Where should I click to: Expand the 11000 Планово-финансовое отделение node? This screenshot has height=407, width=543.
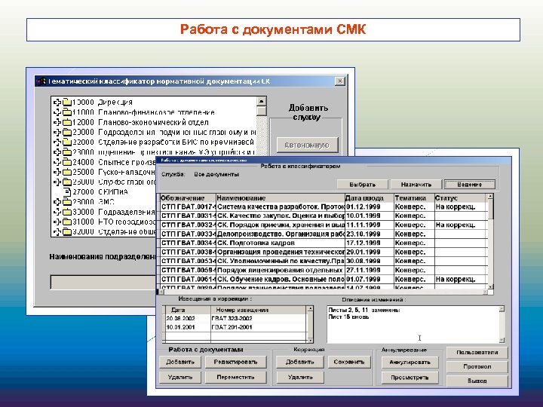pos(57,112)
